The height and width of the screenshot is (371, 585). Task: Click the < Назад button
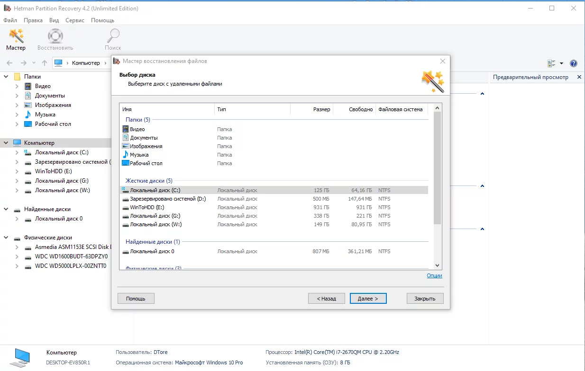[326, 299]
